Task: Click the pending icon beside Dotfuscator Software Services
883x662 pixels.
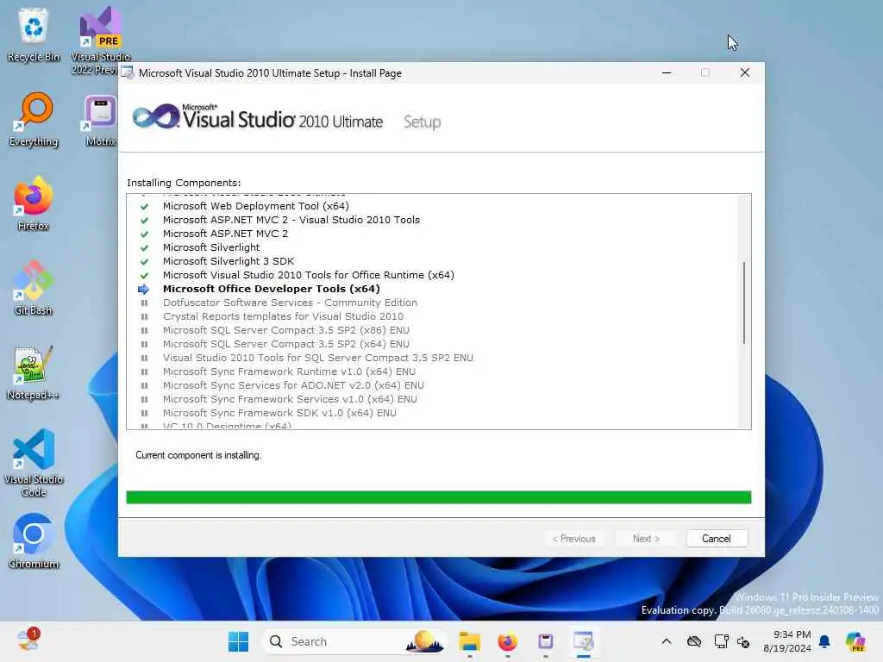Action: point(144,303)
